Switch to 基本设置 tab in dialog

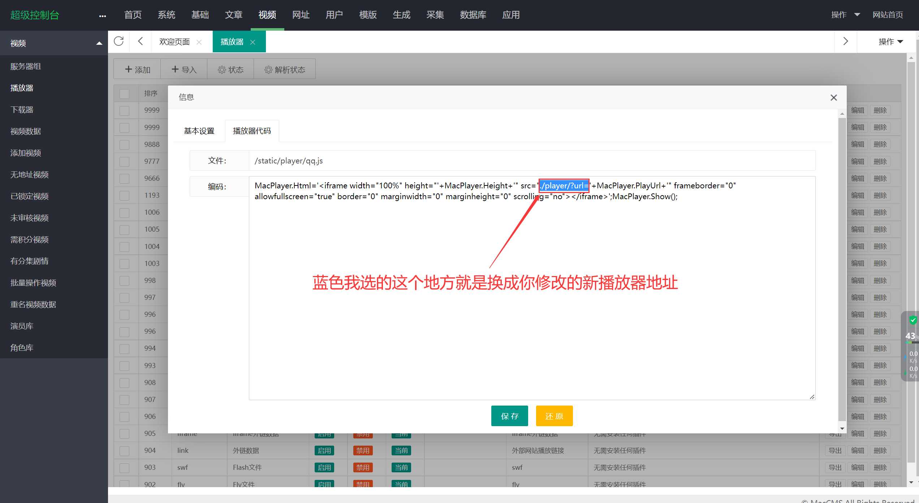pos(199,131)
